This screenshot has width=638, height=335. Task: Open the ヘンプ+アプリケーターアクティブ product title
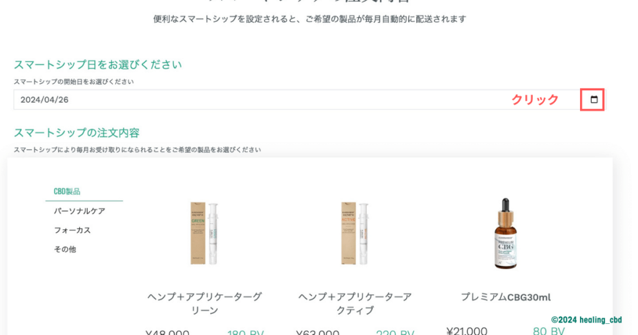(x=355, y=303)
